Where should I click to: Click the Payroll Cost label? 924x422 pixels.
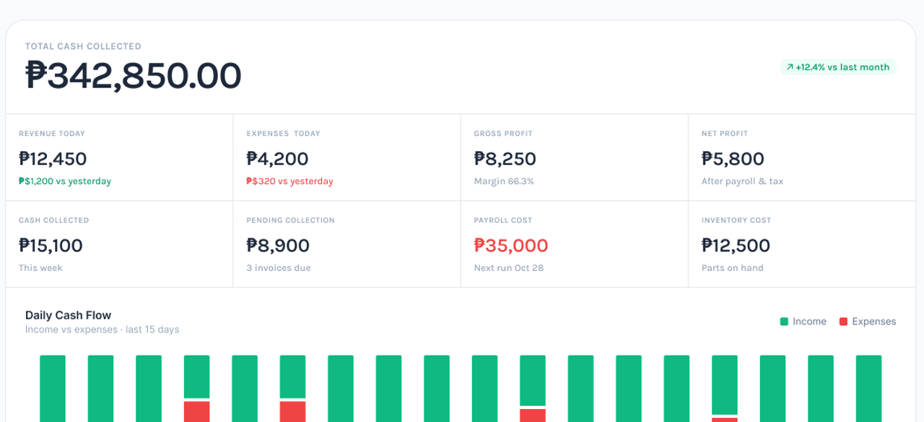[x=502, y=220]
